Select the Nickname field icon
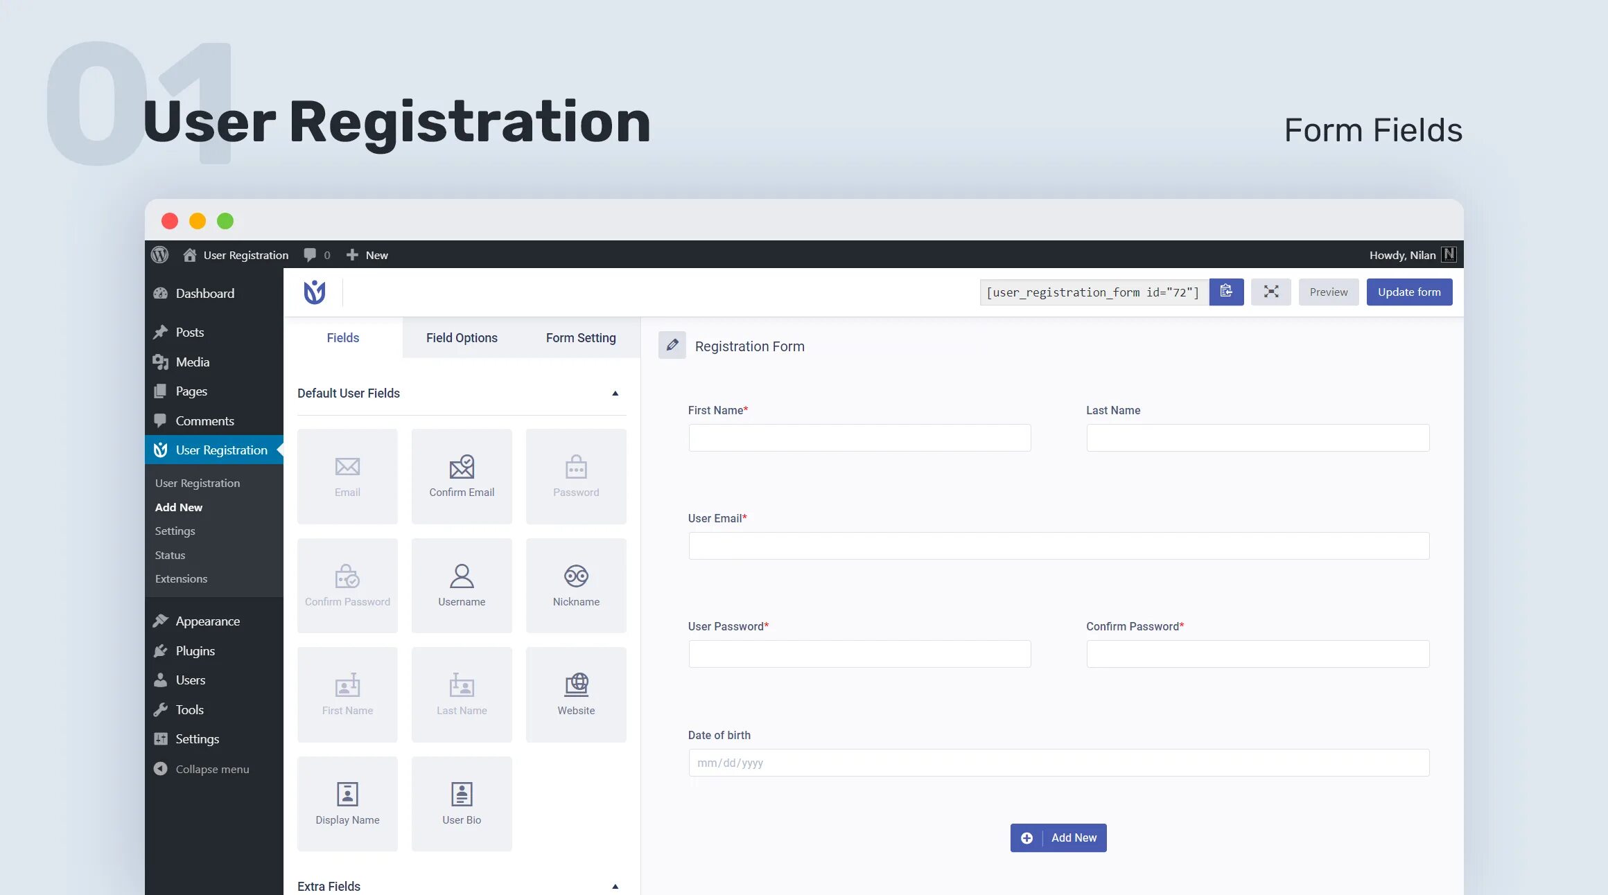 (576, 576)
